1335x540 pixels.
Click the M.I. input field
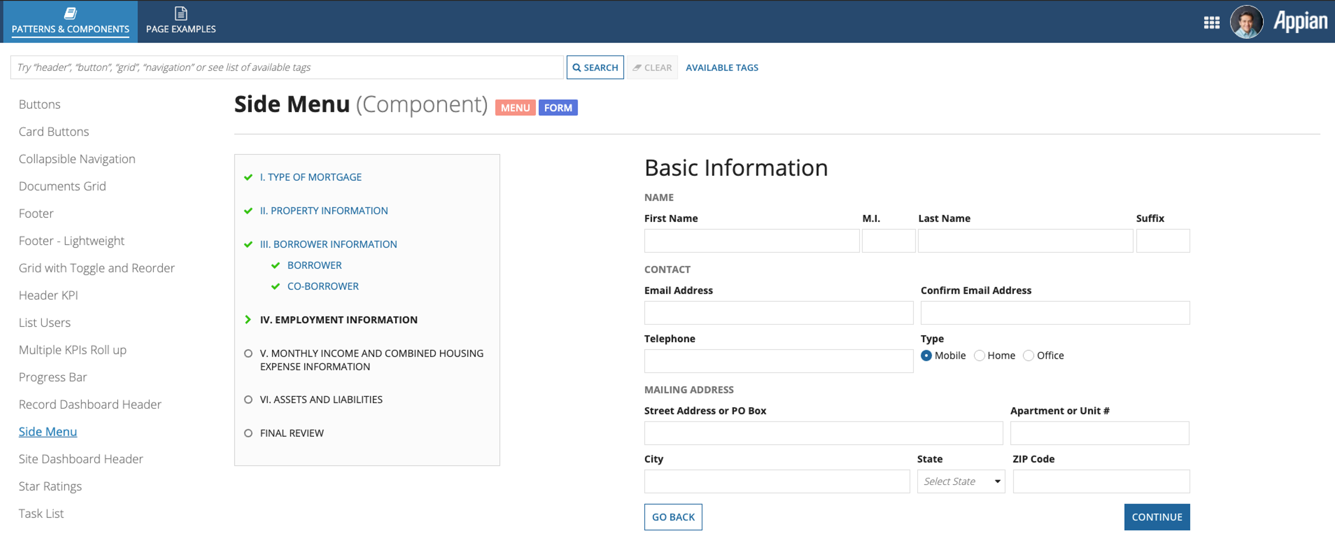click(888, 241)
